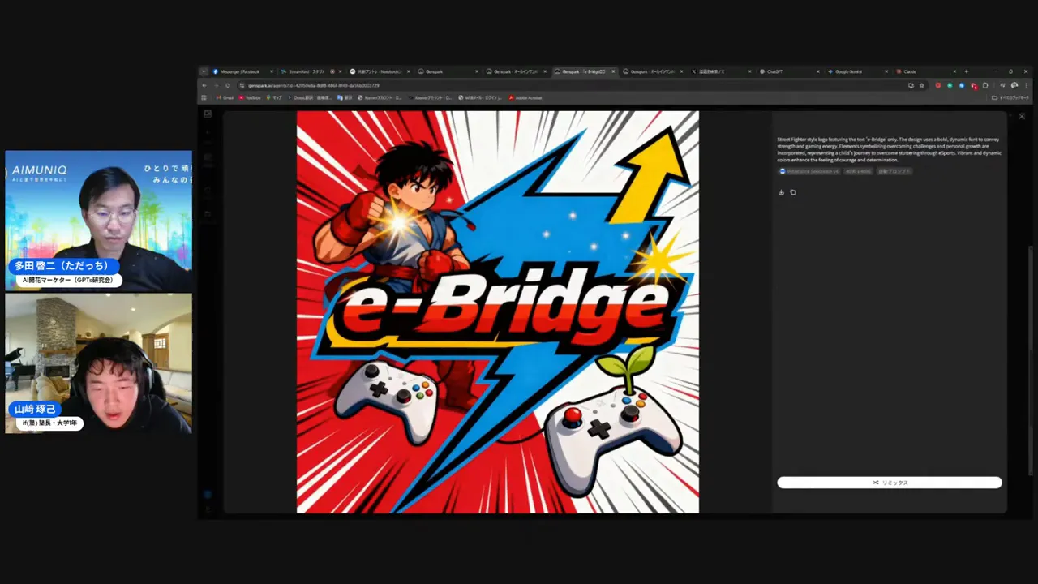Switch to the ChatGPT tab

[x=774, y=71]
